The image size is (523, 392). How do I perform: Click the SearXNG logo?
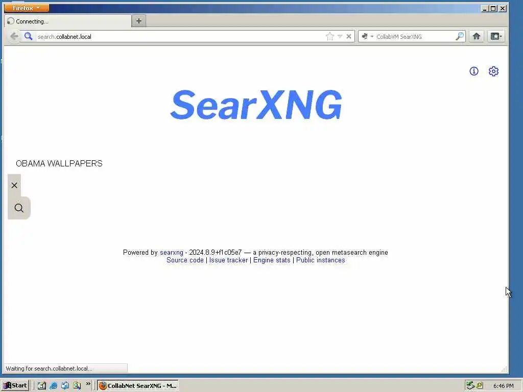pos(256,105)
